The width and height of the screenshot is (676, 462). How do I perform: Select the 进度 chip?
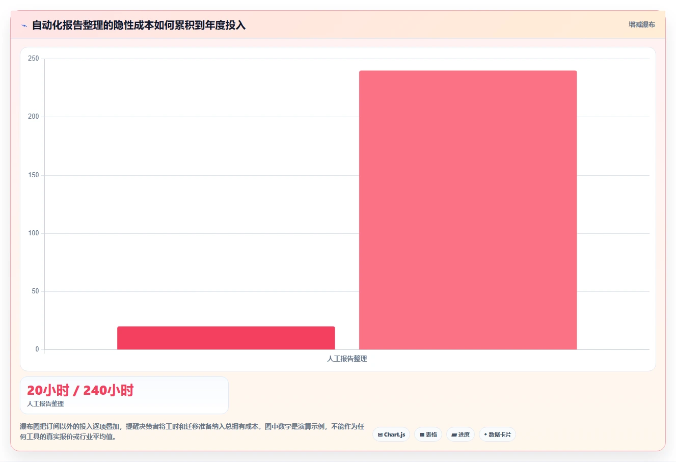coord(461,434)
